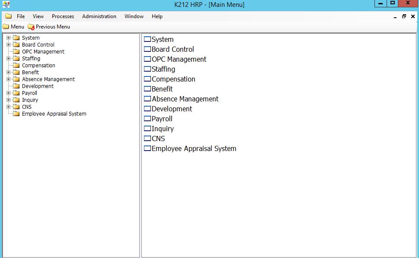Click the K212 HRP application icon in title bar
Screen dimensions: 419x258
pyautogui.click(x=6, y=5)
